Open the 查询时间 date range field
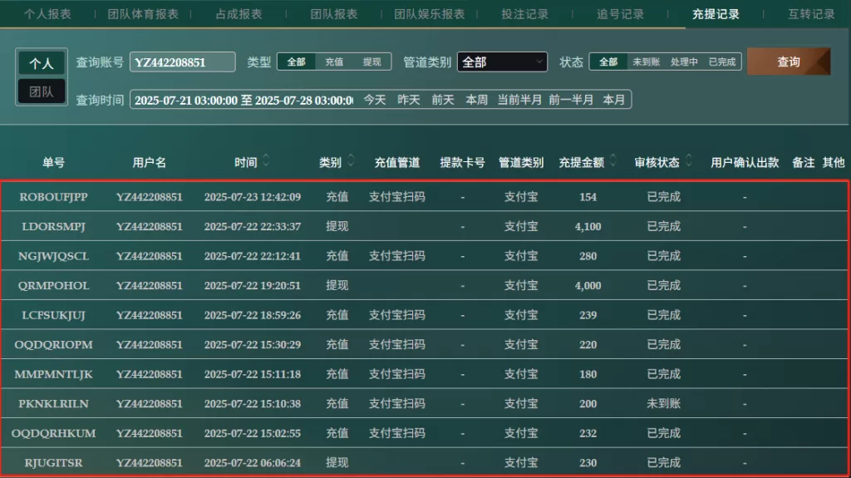The height and width of the screenshot is (478, 851). 243,100
